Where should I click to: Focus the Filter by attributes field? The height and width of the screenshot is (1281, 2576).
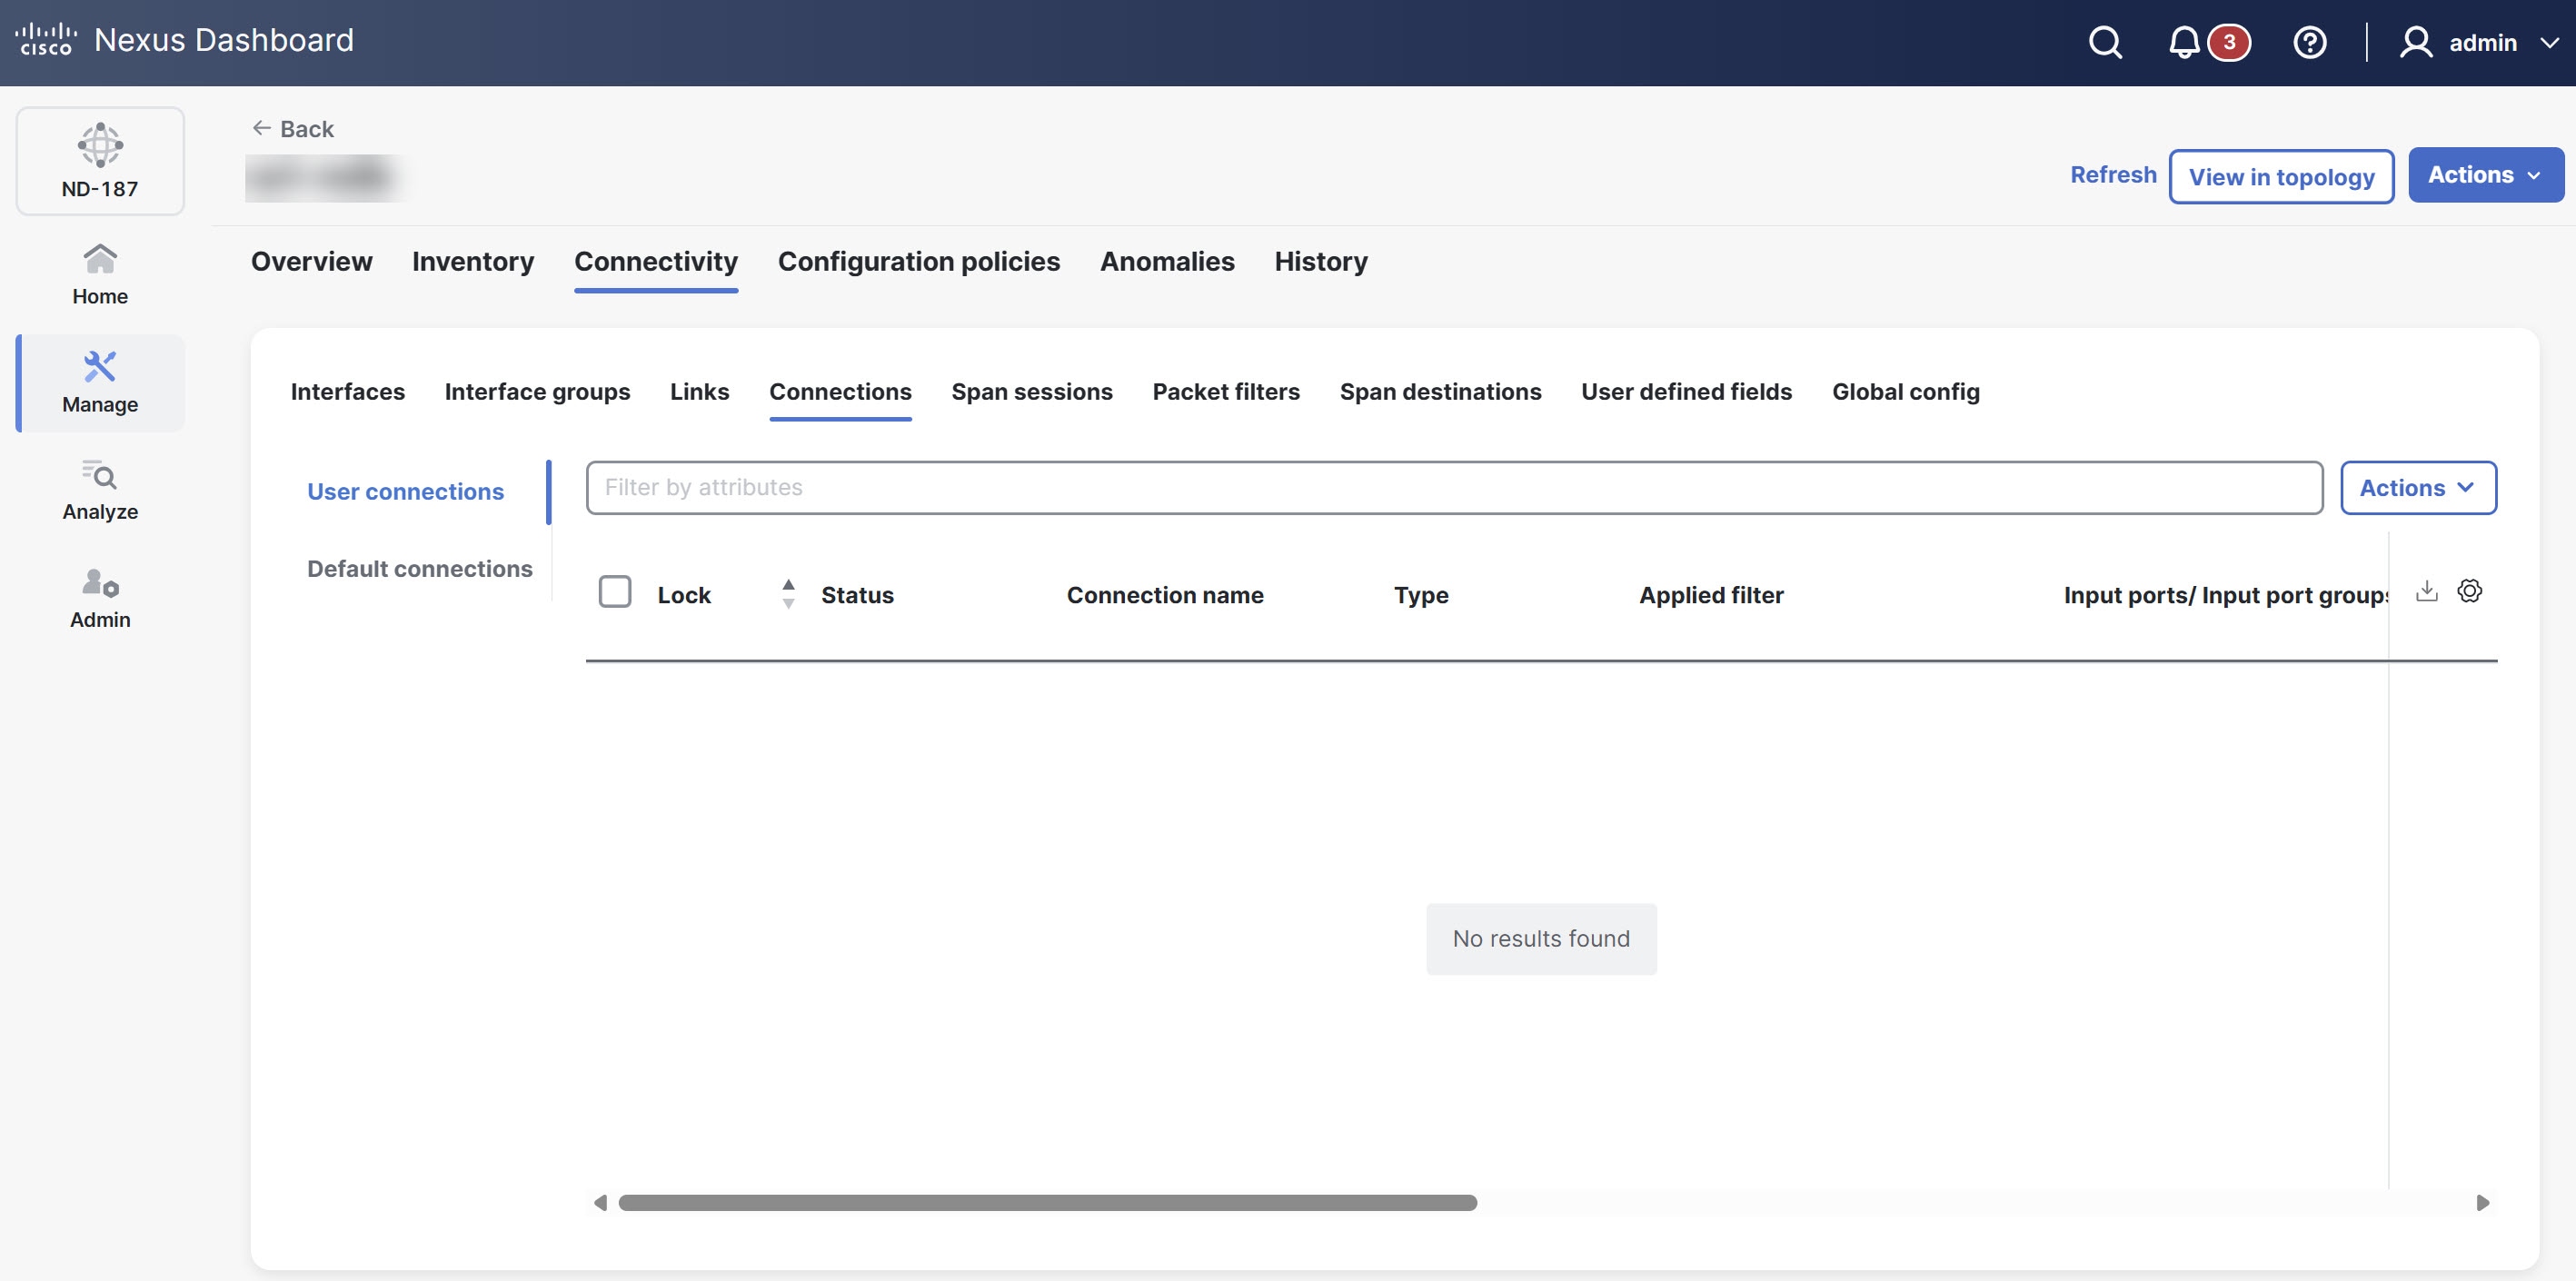click(1453, 488)
